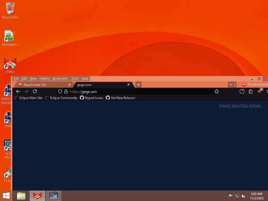Screen dimensions: 268x201
Task: Minimize the browser window
Action: point(252,79)
